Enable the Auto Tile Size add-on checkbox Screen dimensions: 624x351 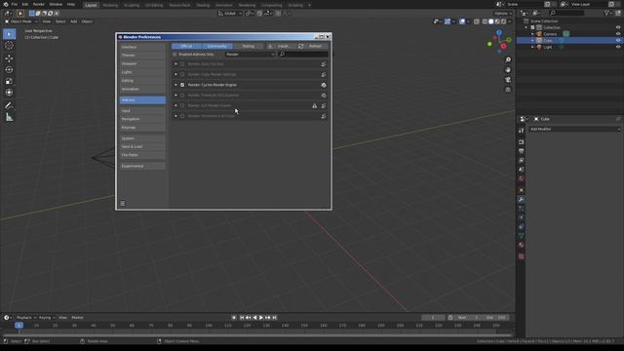[182, 64]
